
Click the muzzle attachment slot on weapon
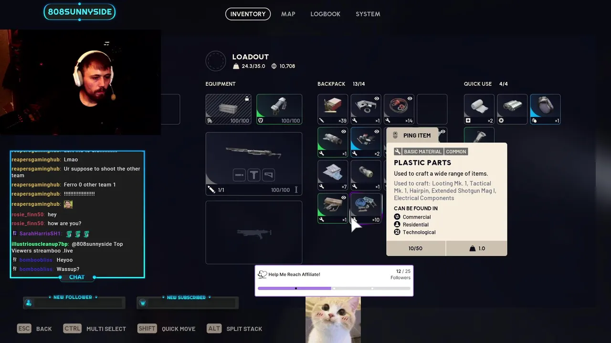coord(239,175)
